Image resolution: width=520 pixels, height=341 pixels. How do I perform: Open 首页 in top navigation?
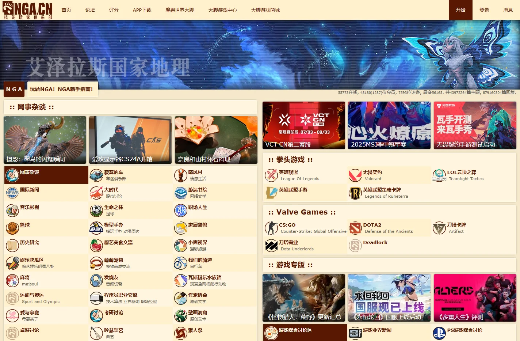pyautogui.click(x=66, y=10)
